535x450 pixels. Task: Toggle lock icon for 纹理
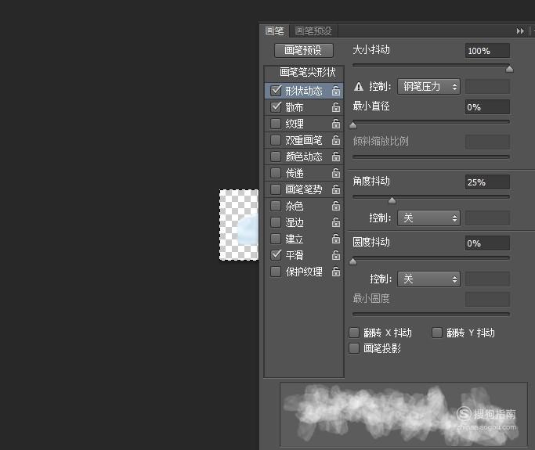click(x=336, y=124)
